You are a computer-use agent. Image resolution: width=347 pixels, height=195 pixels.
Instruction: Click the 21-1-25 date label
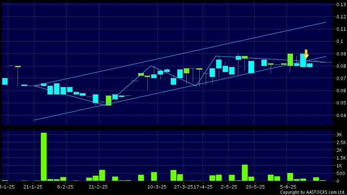[33, 187]
